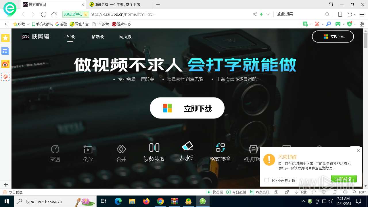
Task: Toggle the green lightning speed mode icon
Action: tap(261, 14)
